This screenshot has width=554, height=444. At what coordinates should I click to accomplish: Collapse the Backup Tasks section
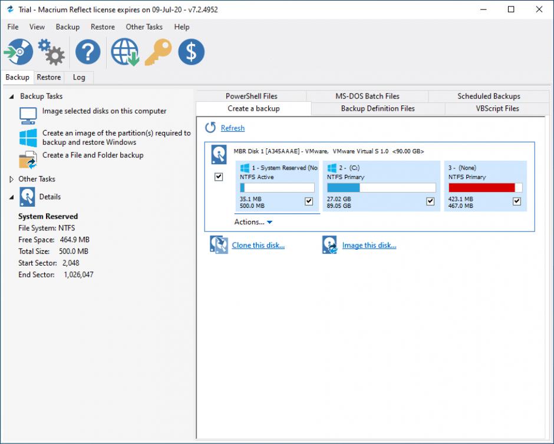pos(12,97)
